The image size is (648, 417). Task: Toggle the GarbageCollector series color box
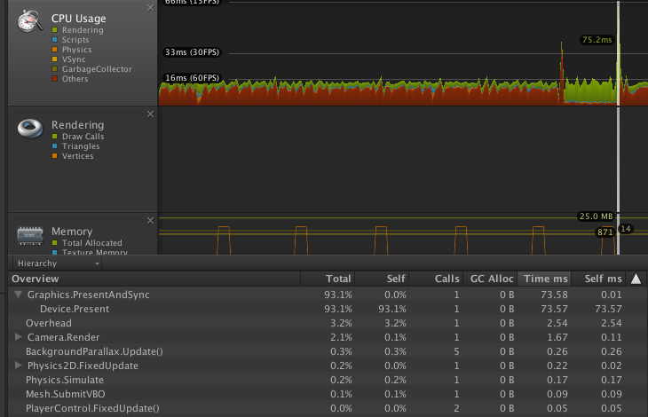[54, 69]
